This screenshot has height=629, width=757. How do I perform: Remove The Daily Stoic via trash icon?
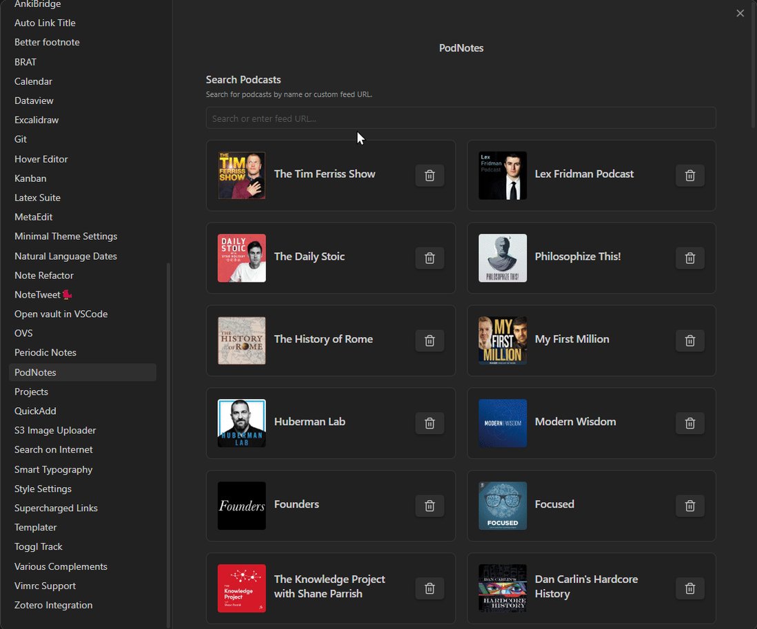click(x=430, y=258)
